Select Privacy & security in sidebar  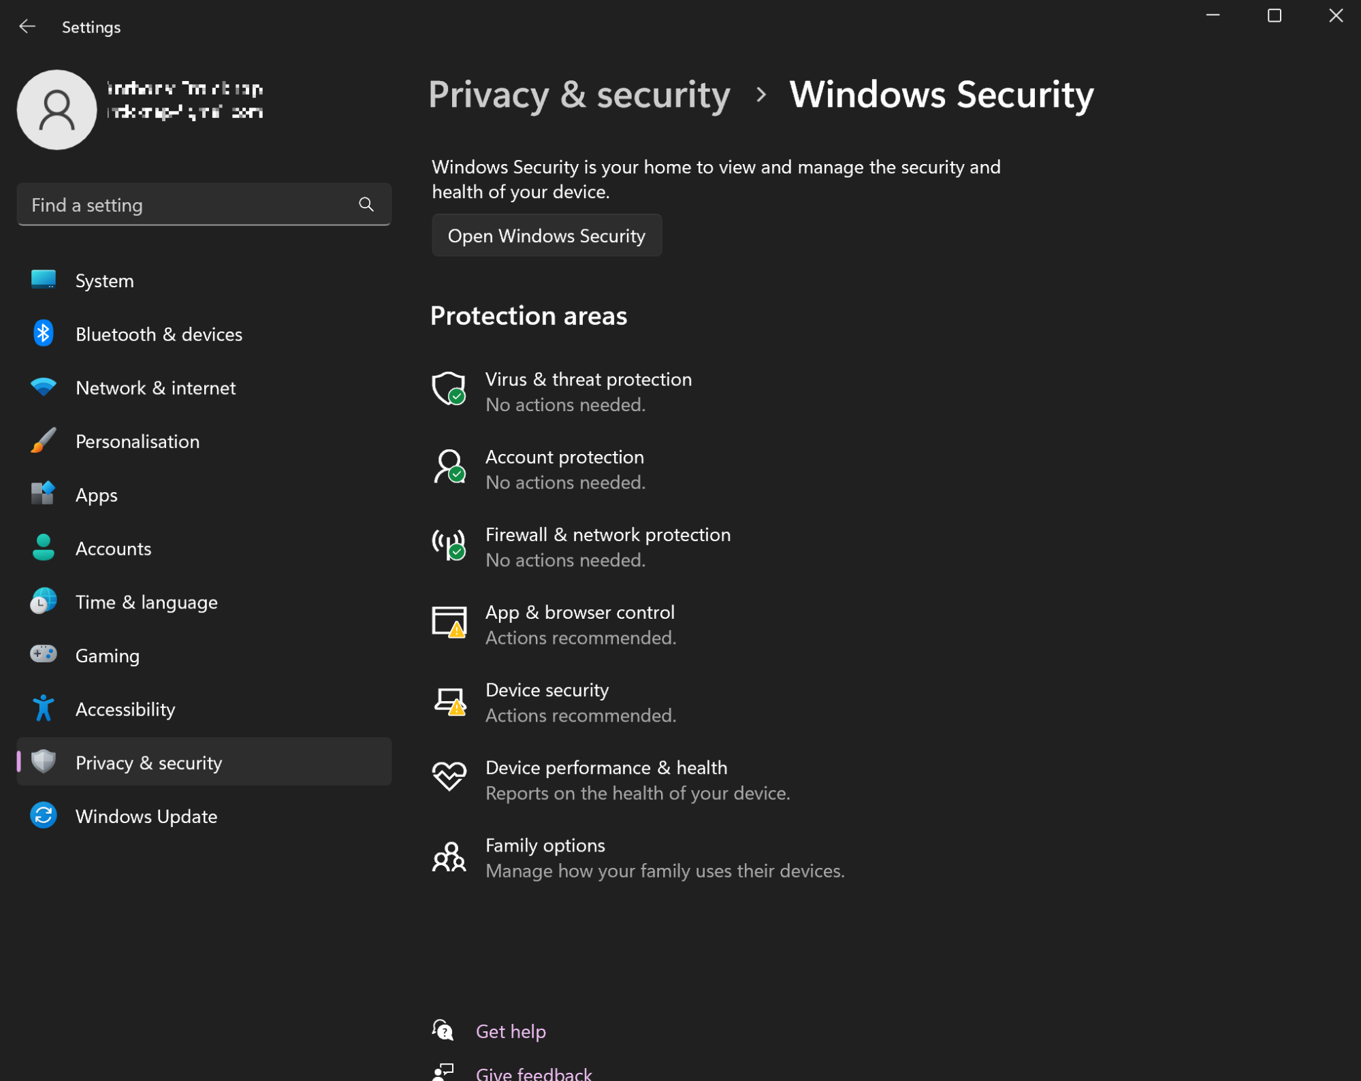[x=204, y=762]
